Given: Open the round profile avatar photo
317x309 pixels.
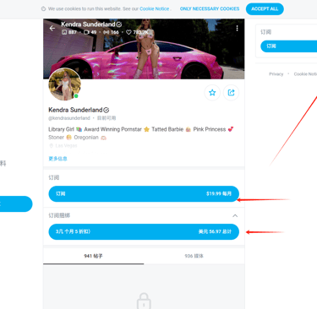Looking at the screenshot, I should (x=64, y=84).
